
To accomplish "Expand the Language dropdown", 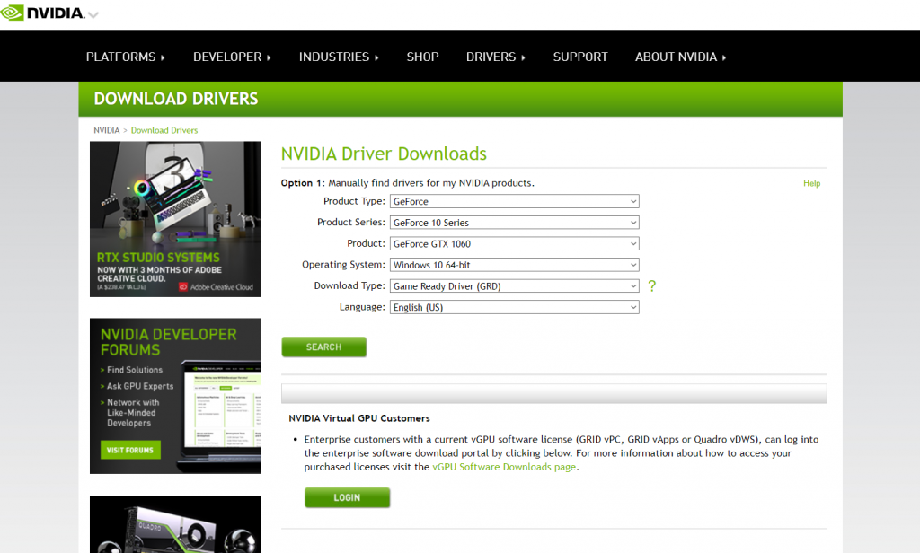I will pos(514,307).
